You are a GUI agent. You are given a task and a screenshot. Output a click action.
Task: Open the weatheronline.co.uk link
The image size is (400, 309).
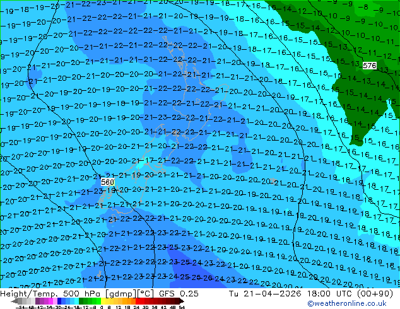click(346, 303)
